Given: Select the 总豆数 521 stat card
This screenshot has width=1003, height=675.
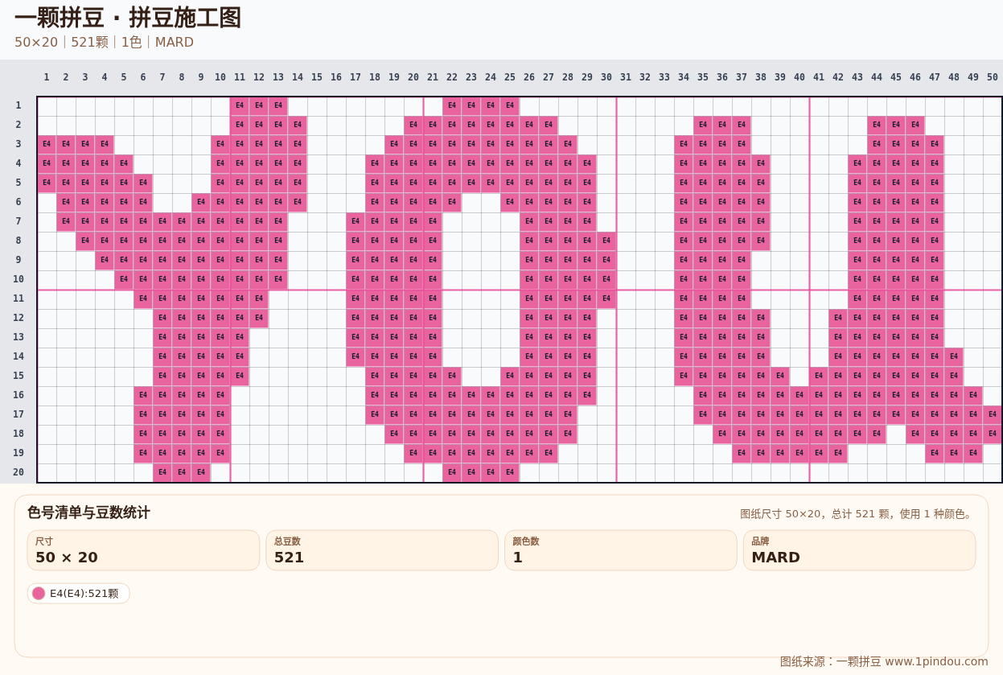Looking at the screenshot, I should (382, 550).
